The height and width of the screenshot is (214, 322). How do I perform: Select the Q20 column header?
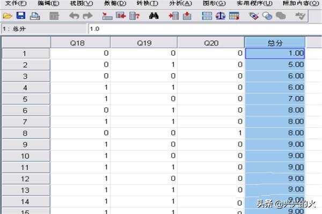click(211, 42)
